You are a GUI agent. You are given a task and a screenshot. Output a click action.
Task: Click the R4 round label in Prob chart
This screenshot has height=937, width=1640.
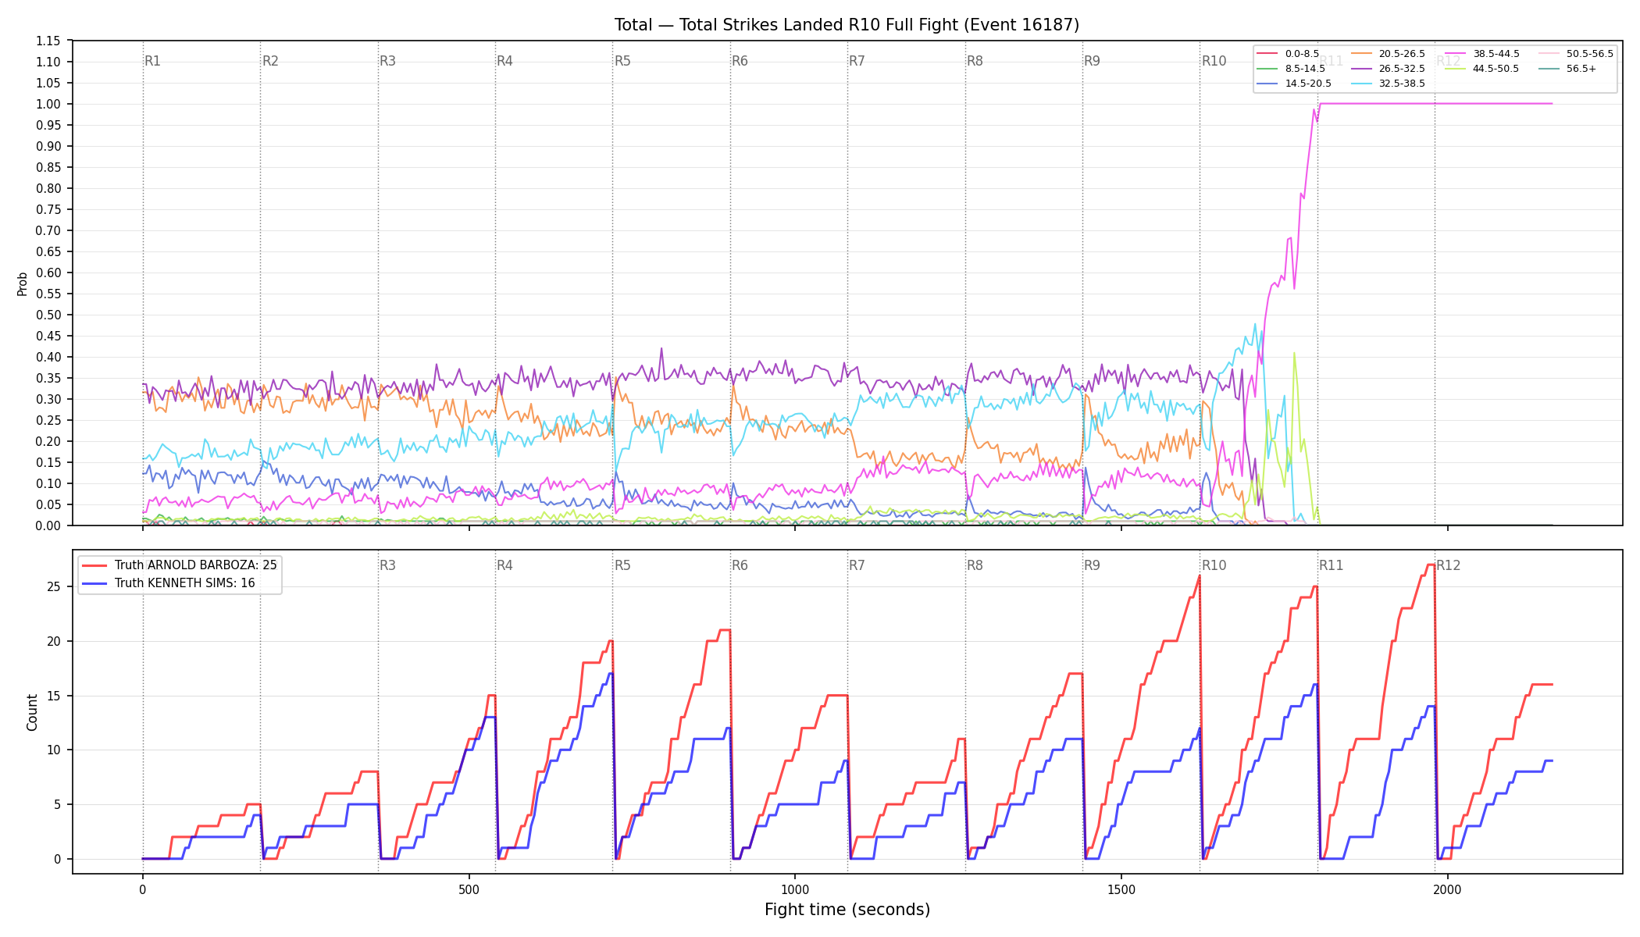click(504, 61)
